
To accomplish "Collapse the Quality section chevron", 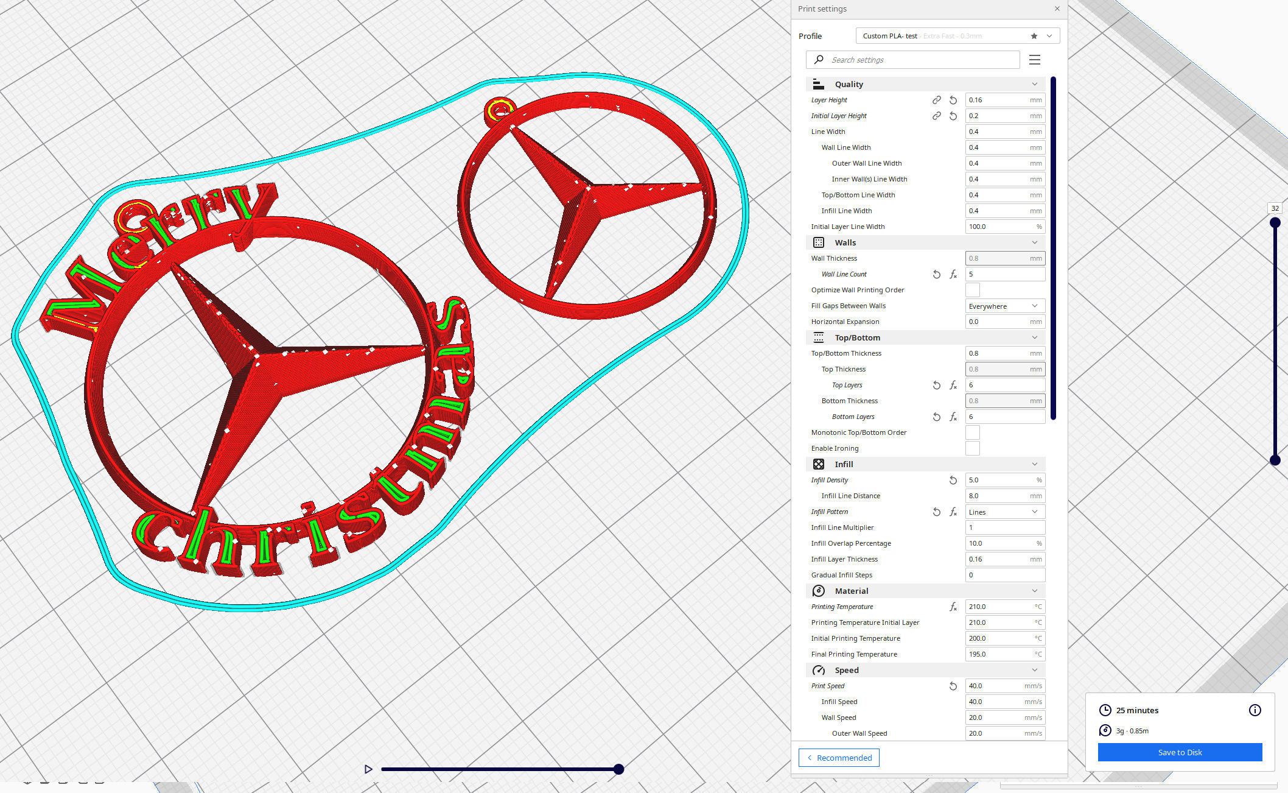I will click(1034, 84).
